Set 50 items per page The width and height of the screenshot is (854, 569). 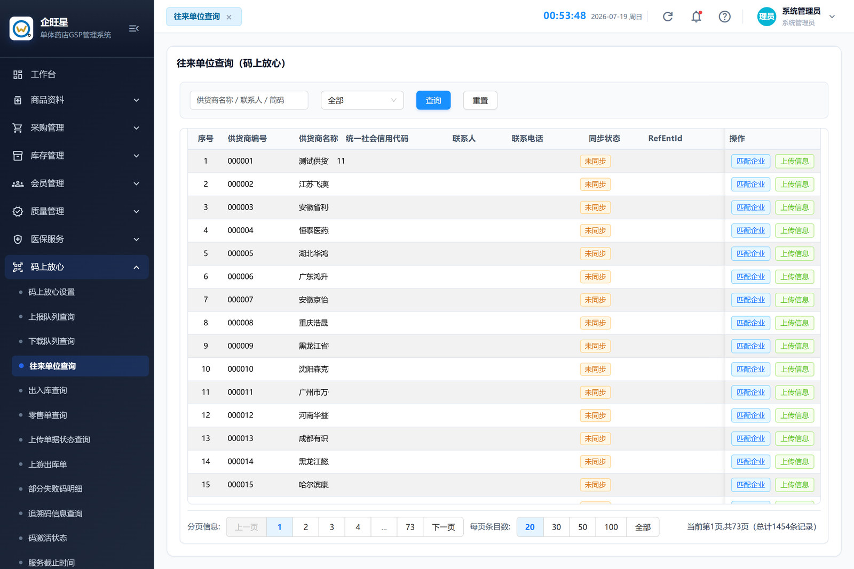click(583, 527)
